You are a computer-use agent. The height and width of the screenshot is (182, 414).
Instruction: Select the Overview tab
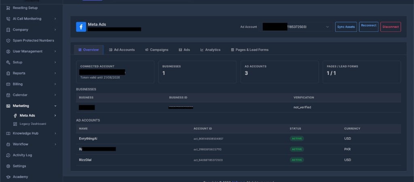pos(89,50)
